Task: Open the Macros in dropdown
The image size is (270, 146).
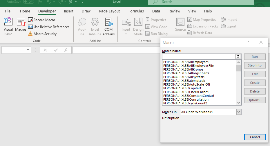Action: coord(238,112)
